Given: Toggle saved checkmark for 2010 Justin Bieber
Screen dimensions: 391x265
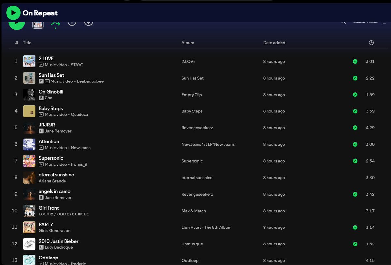Looking at the screenshot, I should point(355,244).
